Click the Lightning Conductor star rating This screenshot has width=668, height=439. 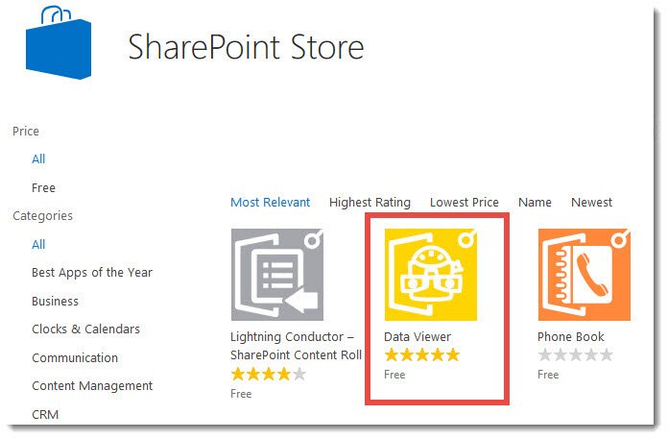coord(268,374)
